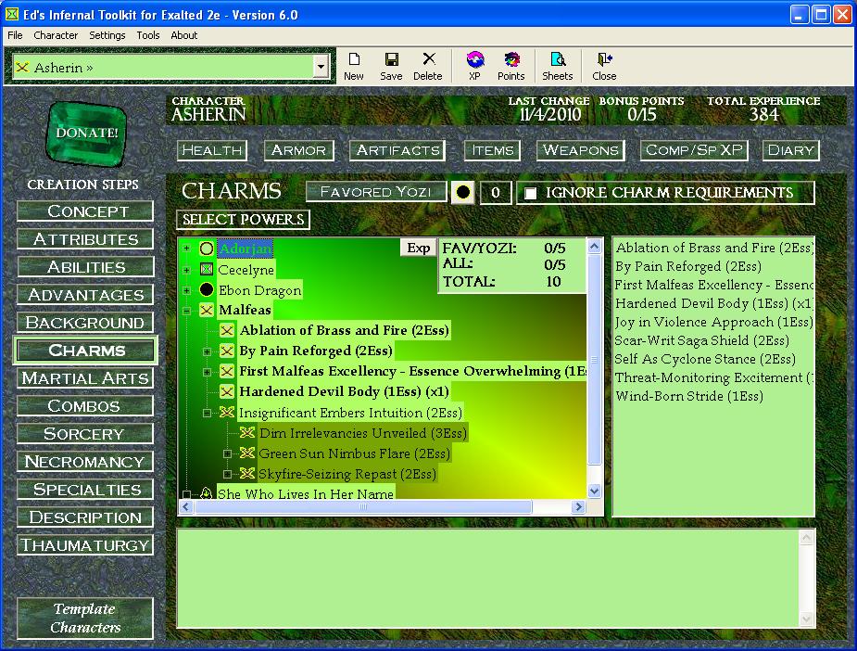The width and height of the screenshot is (857, 651).
Task: Click the Cecelyne caste icon
Action: pyautogui.click(x=207, y=269)
